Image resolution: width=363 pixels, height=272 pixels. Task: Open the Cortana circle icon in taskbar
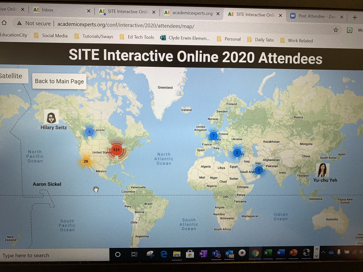coord(118,254)
